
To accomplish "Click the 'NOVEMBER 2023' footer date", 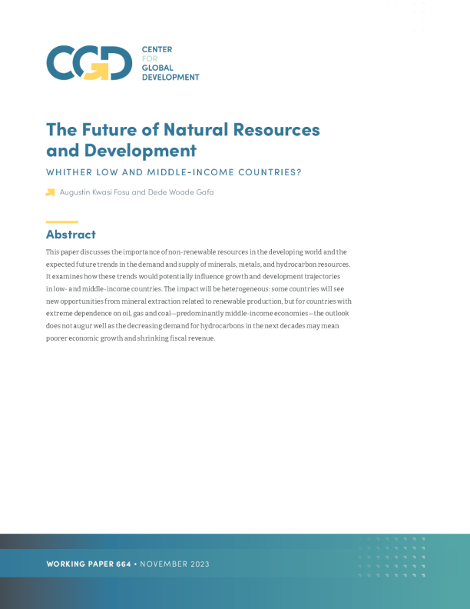I will click(x=174, y=564).
